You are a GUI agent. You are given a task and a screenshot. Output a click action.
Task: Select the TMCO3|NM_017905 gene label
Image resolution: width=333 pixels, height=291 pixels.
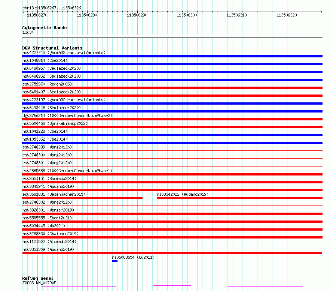click(x=40, y=283)
